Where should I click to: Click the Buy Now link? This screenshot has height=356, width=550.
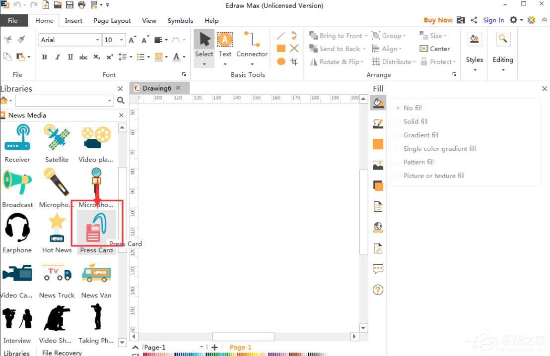pyautogui.click(x=438, y=20)
